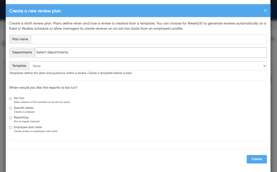Viewport: 277px width, 172px height.
Task: Select the Specific dates radio option
Action: click(10, 108)
